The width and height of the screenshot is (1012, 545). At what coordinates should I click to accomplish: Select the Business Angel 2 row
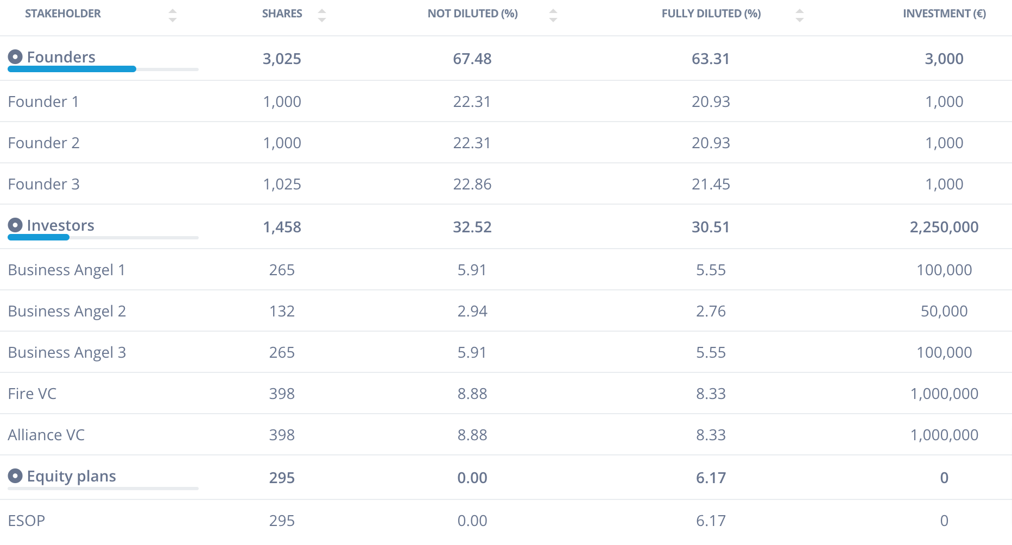pos(506,311)
